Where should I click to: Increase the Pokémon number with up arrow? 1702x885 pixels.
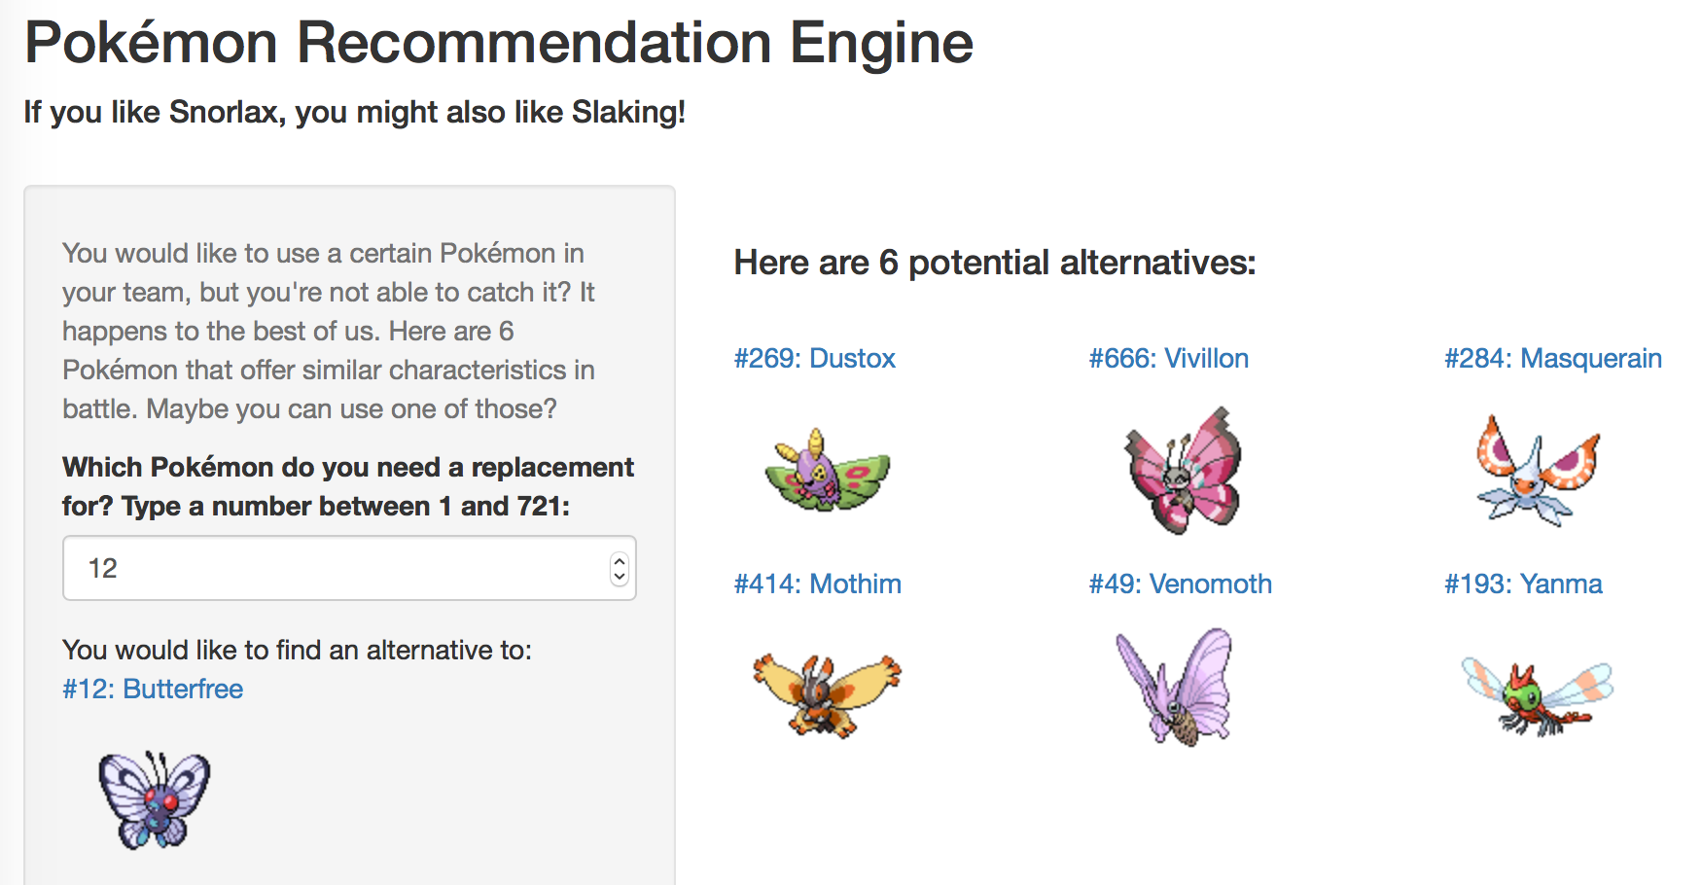click(620, 560)
